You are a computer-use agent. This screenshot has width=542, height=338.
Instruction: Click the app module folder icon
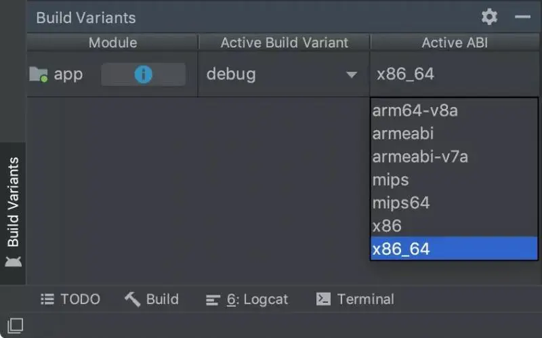pos(39,75)
